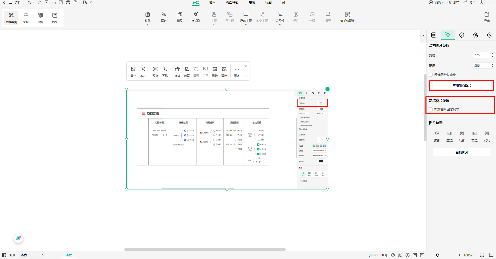This screenshot has height=259, width=496.
Task: Click 美化 beautify in image toolbar
Action: pos(133,72)
